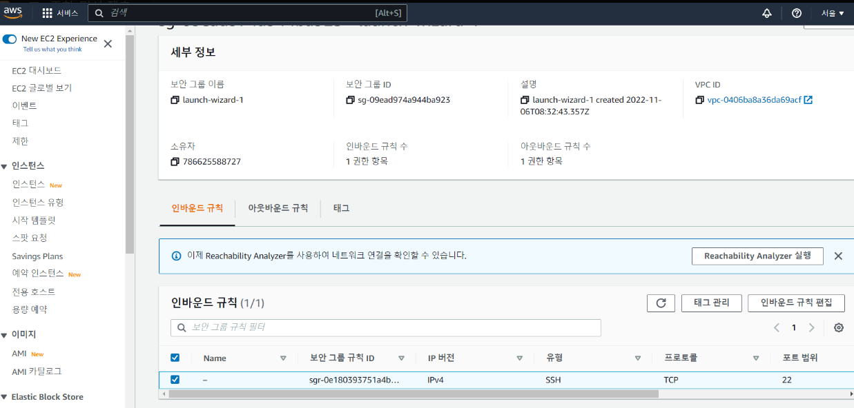Screen dimensions: 854x408
Task: Refresh the inbound rules list
Action: click(661, 303)
